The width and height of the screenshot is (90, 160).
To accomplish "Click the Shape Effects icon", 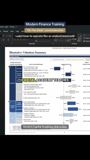I will (x=84, y=41).
